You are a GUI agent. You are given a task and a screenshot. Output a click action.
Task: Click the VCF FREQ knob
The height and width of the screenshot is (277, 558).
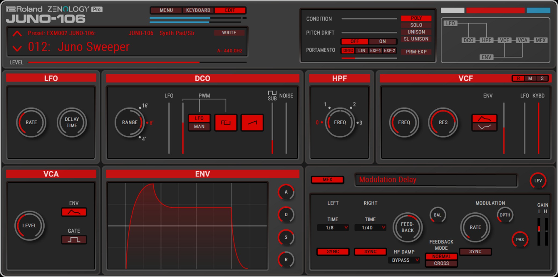click(404, 122)
